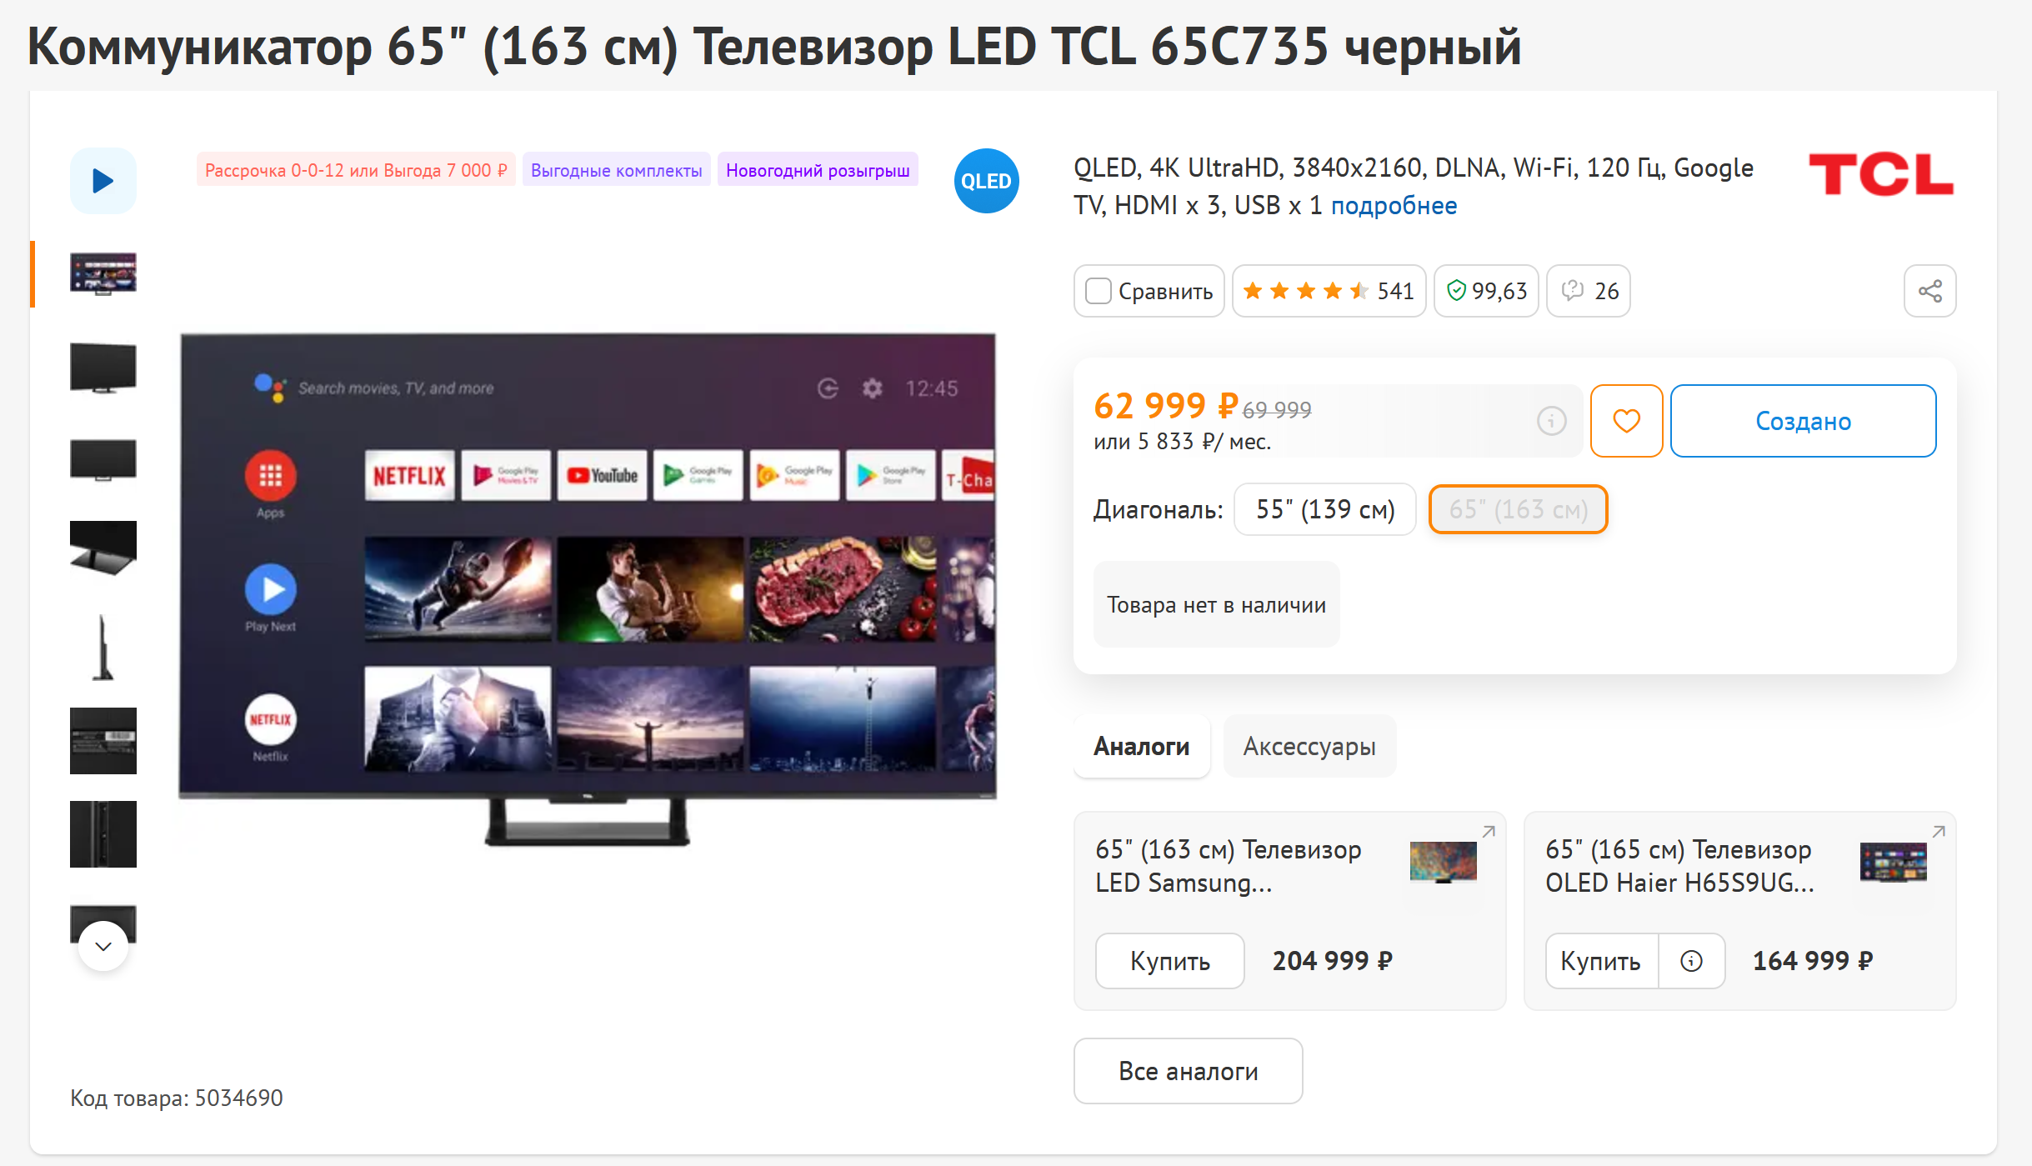Click Купить for the Samsung TV
This screenshot has width=2032, height=1166.
[x=1169, y=961]
